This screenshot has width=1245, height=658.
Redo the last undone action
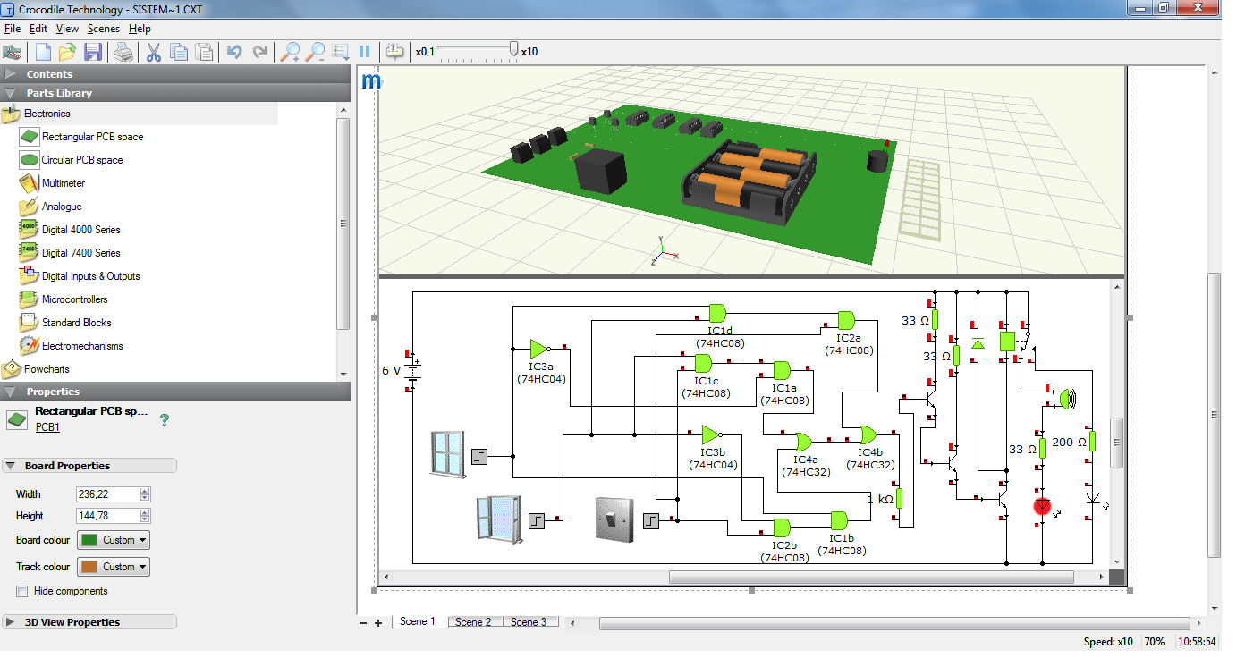point(260,52)
